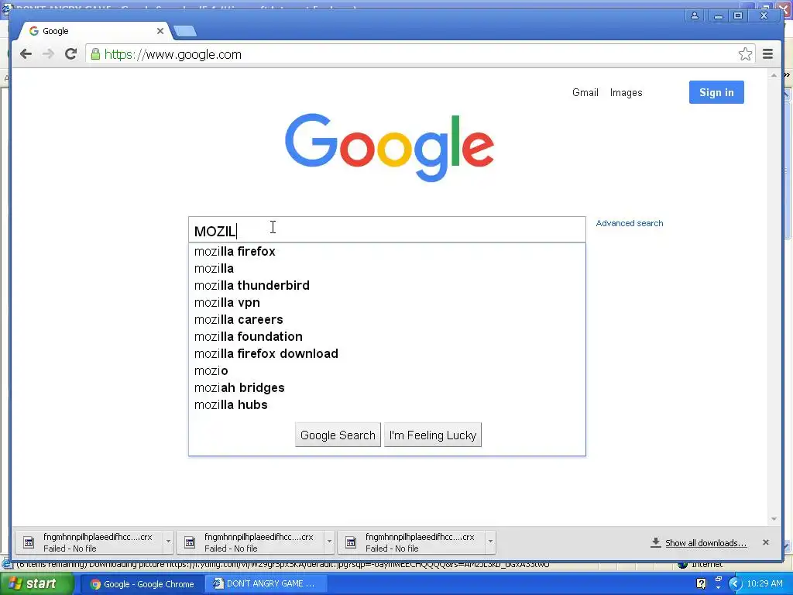Choose suggestion mozilla firefox download

pyautogui.click(x=387, y=353)
